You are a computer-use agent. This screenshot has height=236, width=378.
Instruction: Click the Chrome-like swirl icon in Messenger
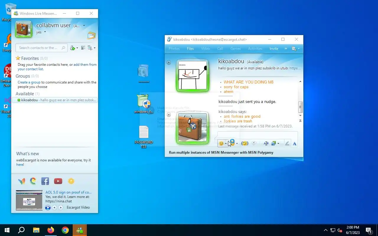33,181
